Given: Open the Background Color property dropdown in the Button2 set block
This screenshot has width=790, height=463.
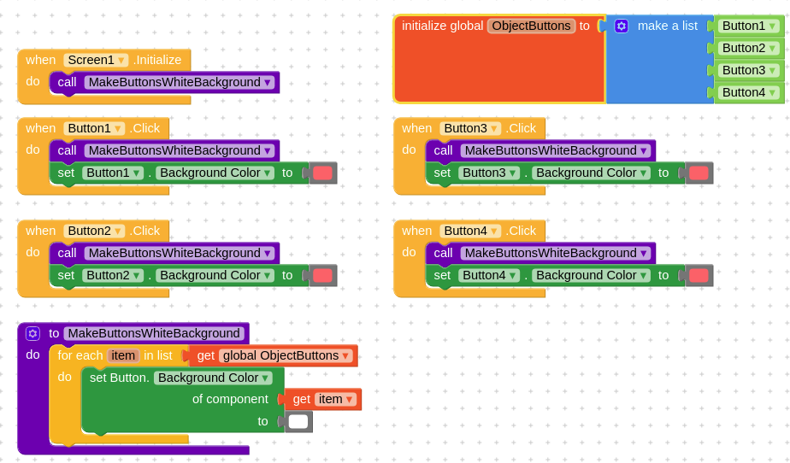Looking at the screenshot, I should coord(215,275).
